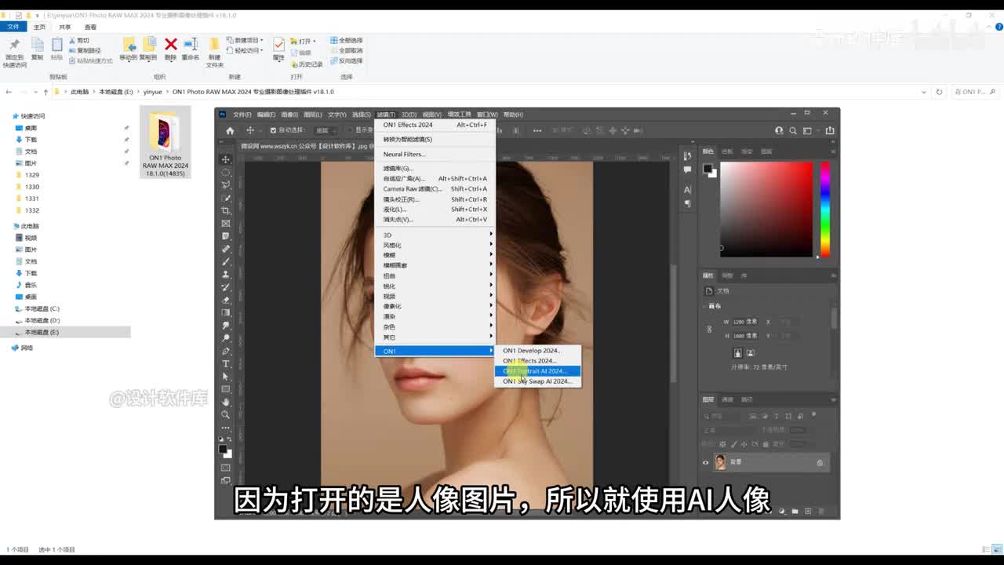Select the Hand tool
Image resolution: width=1004 pixels, height=565 pixels.
pos(226,402)
